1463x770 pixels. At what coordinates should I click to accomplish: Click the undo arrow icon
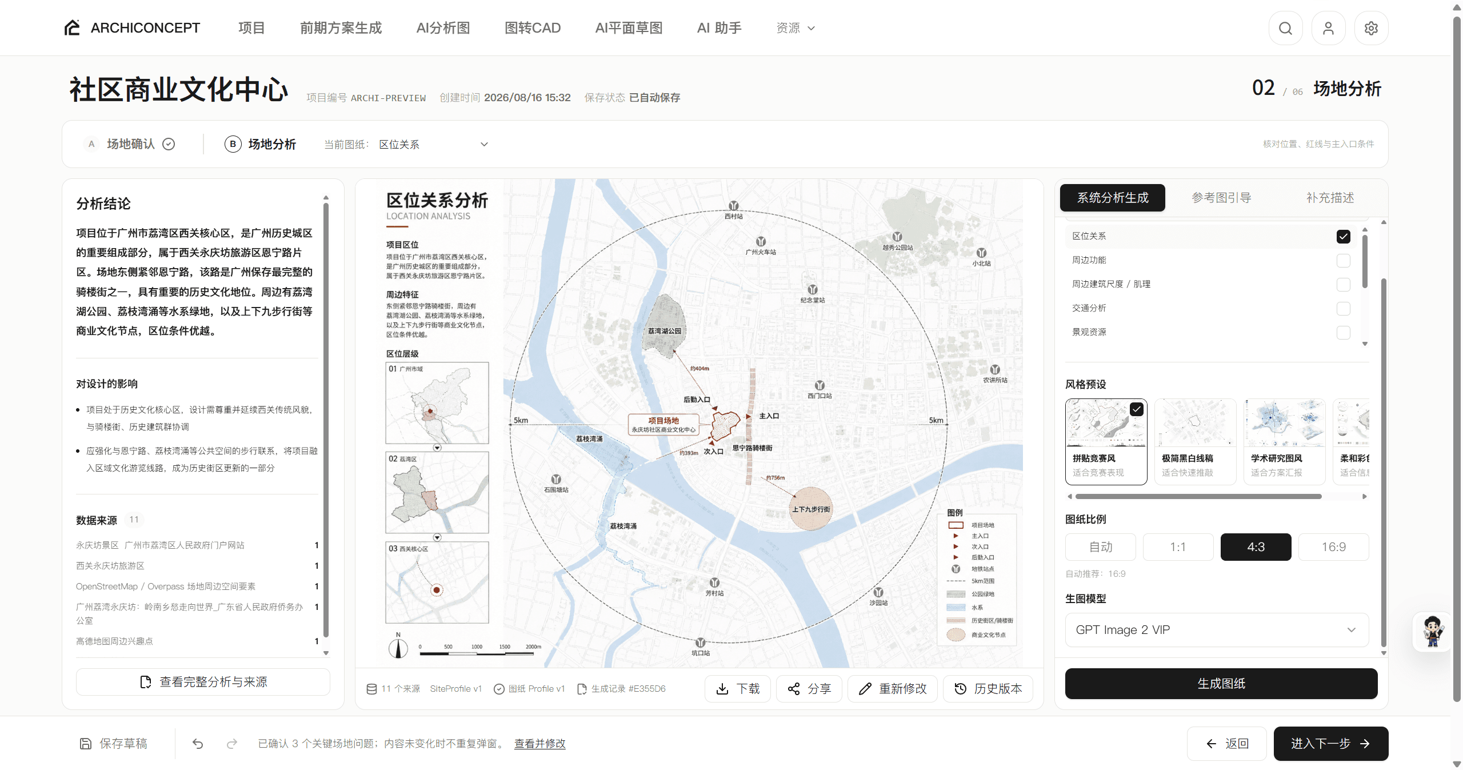click(x=198, y=744)
